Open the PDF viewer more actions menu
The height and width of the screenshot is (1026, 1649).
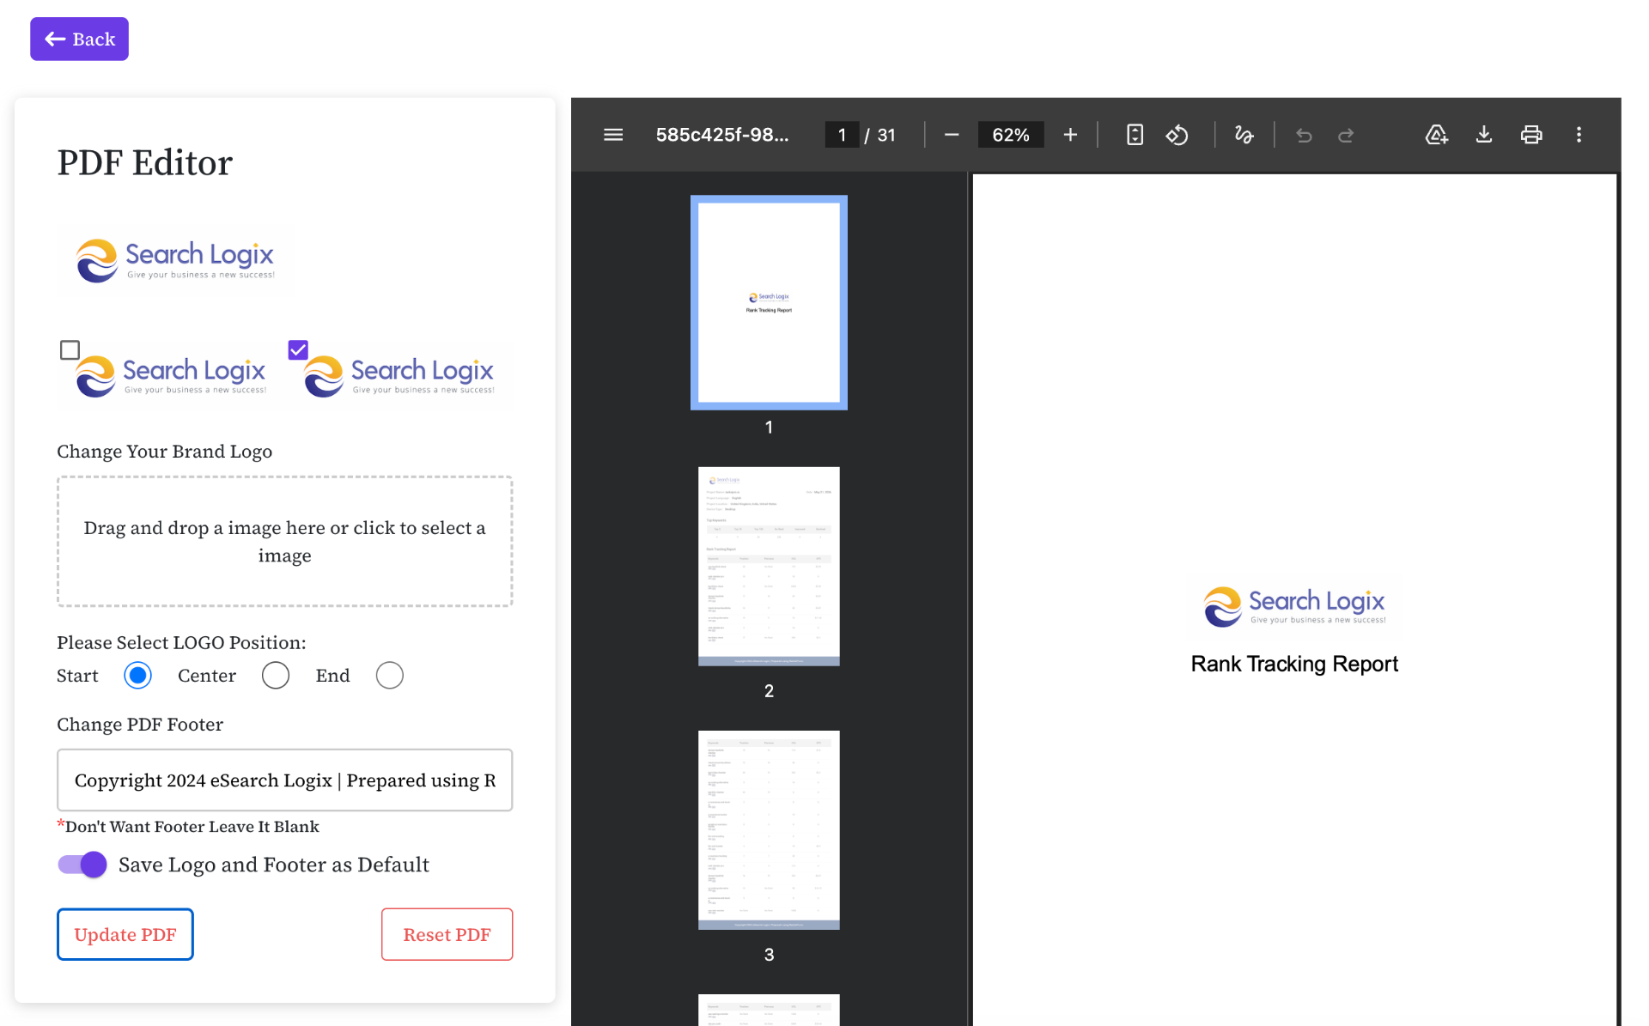[x=1579, y=135]
